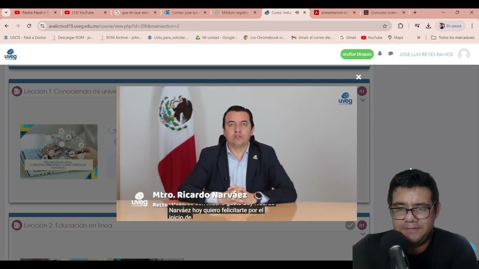This screenshot has height=269, width=479.
Task: Open the Educación en línea thumbnail
Action: pyautogui.click(x=59, y=152)
